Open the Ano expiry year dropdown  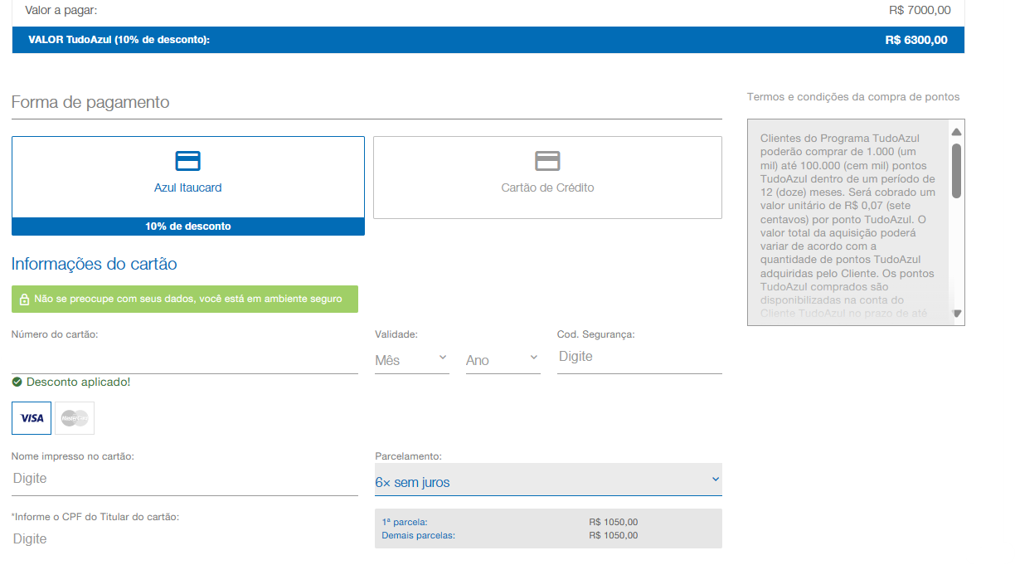pos(503,360)
